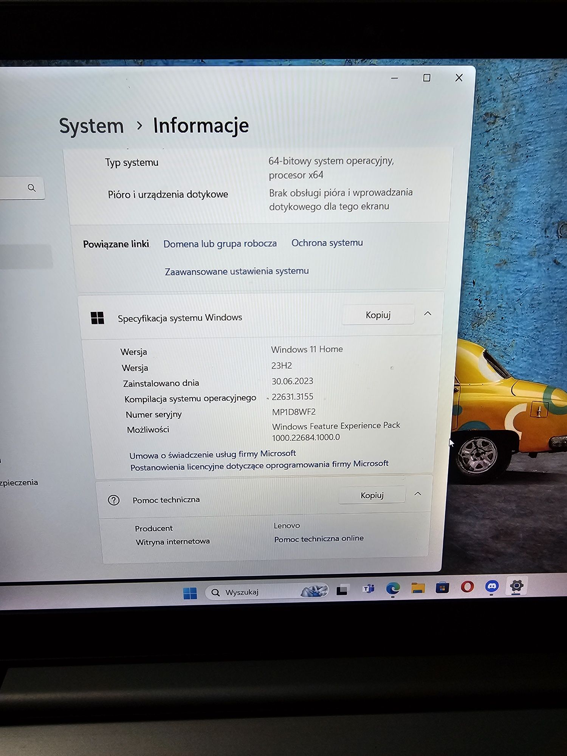This screenshot has height=756, width=567.
Task: Click the Producent label
Action: [x=153, y=528]
